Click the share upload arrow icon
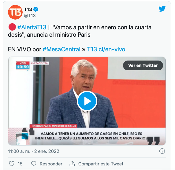This screenshot has height=170, width=175. pyautogui.click(x=72, y=164)
